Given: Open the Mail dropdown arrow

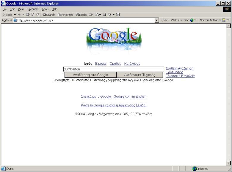Looking at the screenshot, I should [x=100, y=15].
